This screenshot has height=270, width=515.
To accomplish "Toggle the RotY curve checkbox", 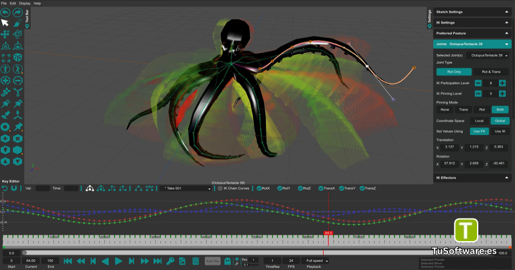I will [279, 188].
